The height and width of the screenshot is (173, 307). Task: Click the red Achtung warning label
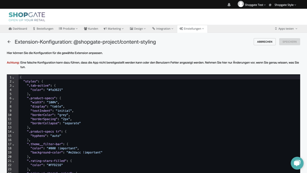(13, 62)
